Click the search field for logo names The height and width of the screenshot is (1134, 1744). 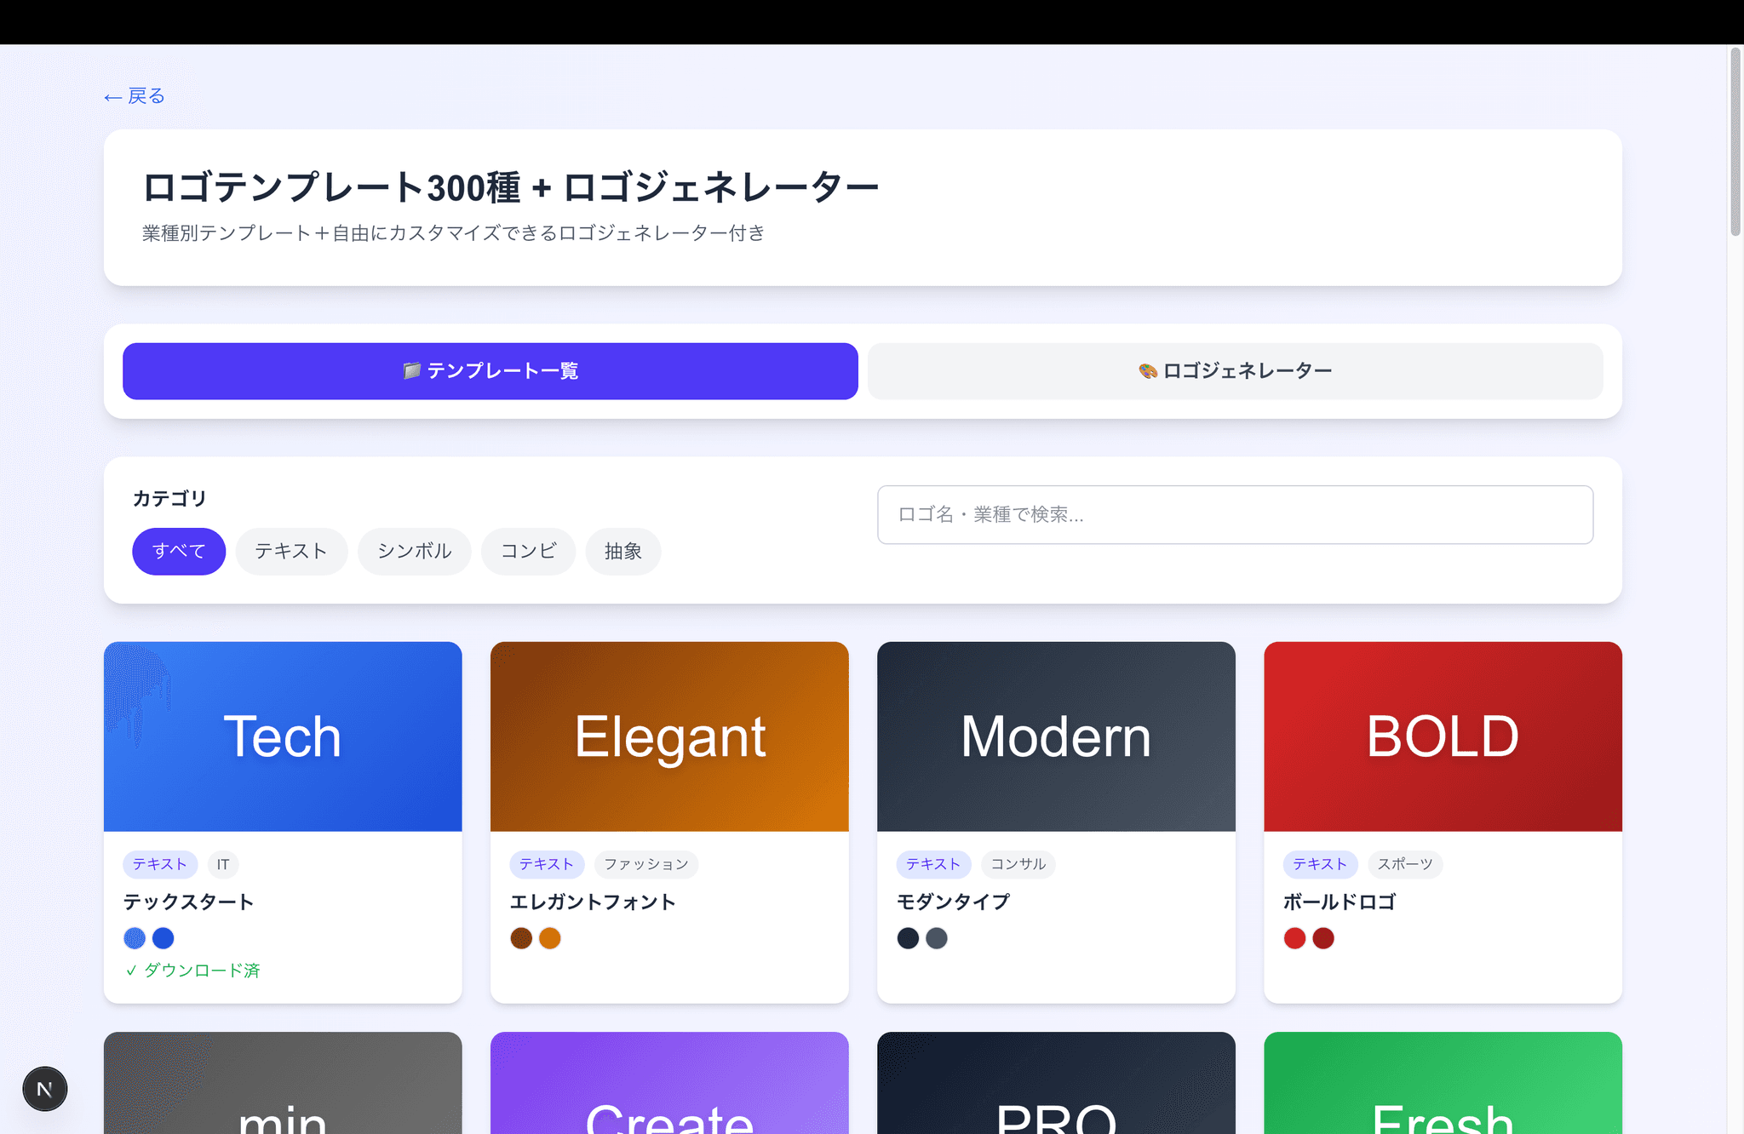tap(1234, 514)
